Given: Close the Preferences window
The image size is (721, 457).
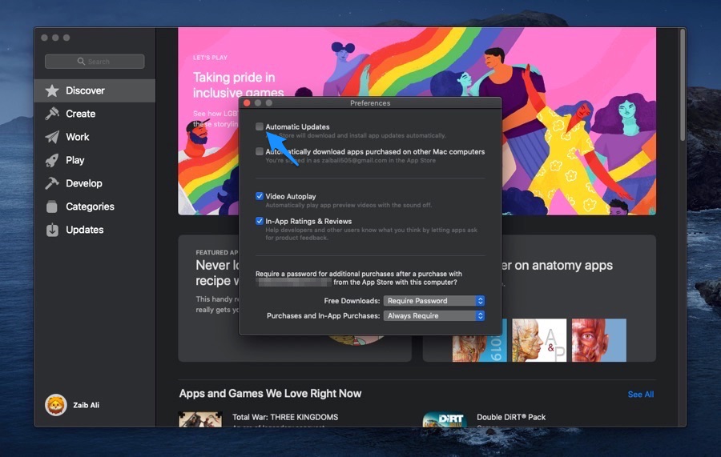Looking at the screenshot, I should pyautogui.click(x=247, y=103).
